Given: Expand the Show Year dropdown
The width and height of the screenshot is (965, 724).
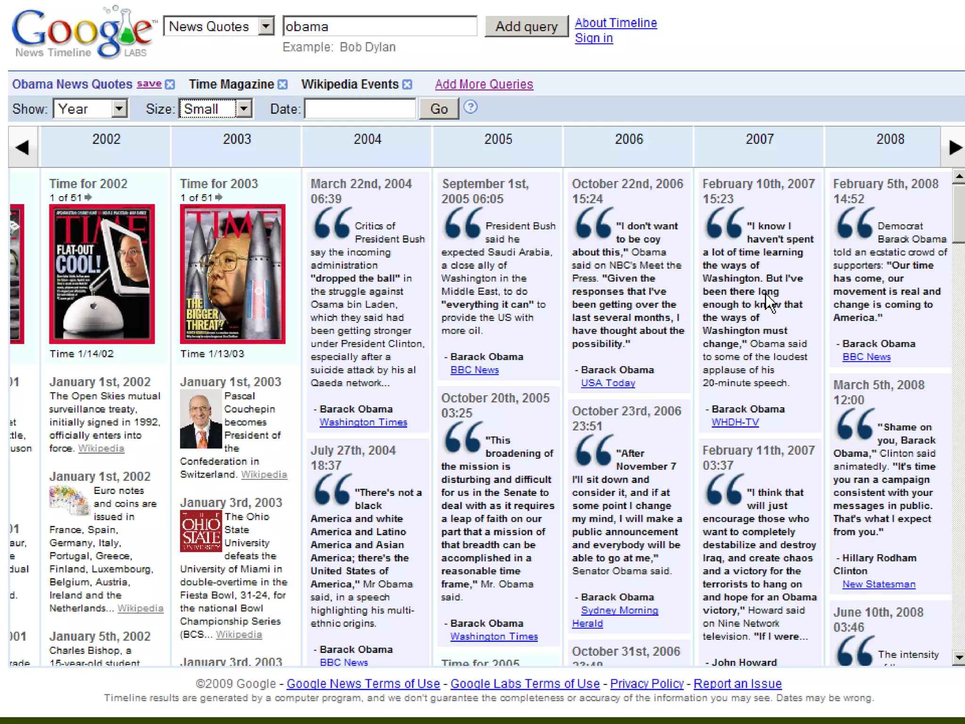Looking at the screenshot, I should point(119,109).
